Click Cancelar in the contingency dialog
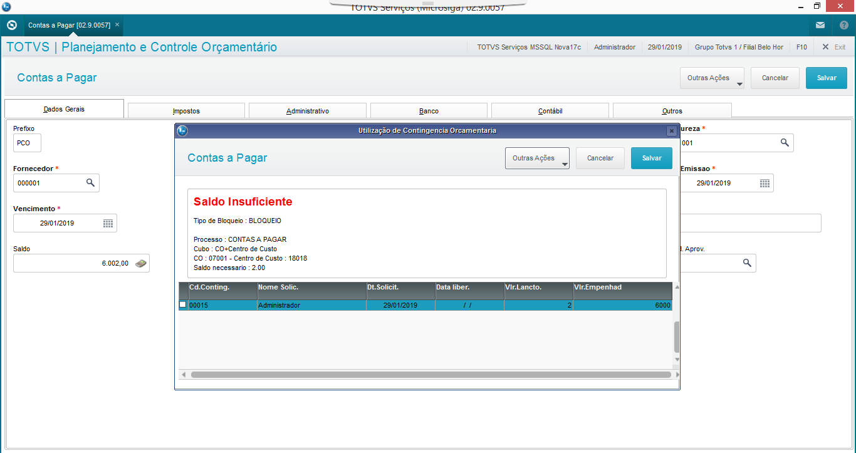This screenshot has width=856, height=453. pos(600,158)
